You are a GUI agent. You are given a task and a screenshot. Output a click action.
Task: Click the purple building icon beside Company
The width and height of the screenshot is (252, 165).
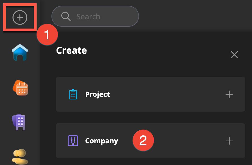[x=73, y=141]
